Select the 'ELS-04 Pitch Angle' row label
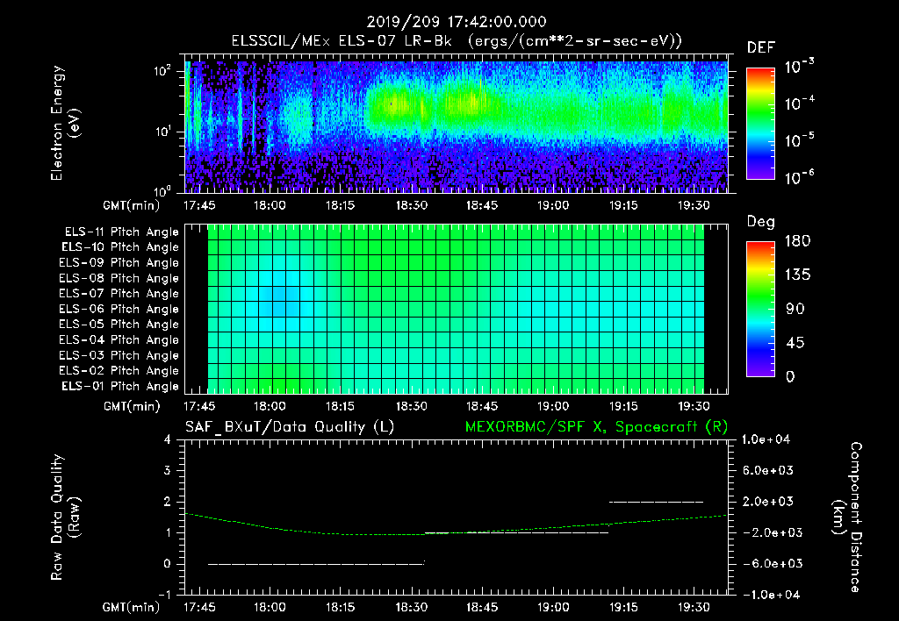This screenshot has width=899, height=621. (x=119, y=339)
